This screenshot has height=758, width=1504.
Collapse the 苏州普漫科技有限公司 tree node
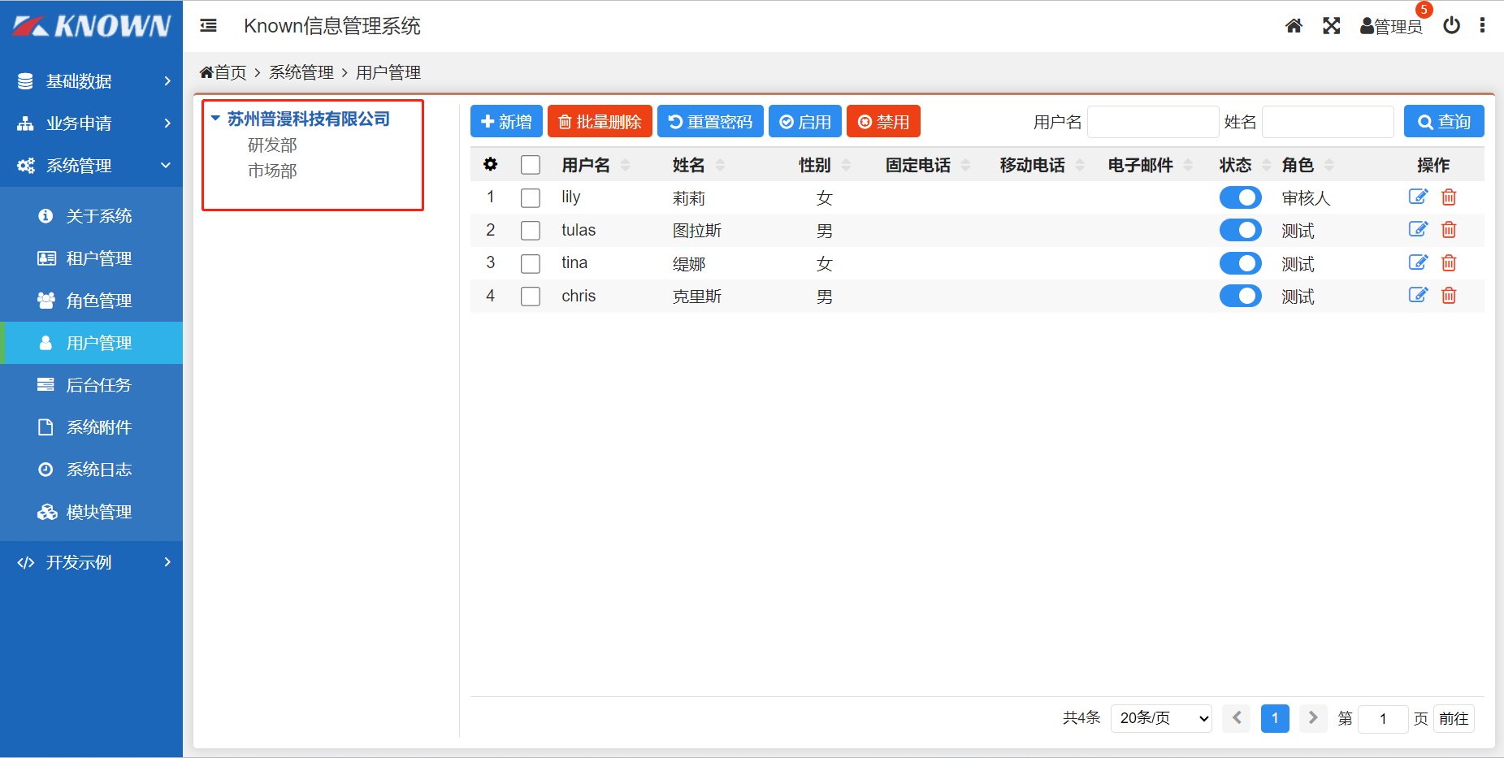215,119
